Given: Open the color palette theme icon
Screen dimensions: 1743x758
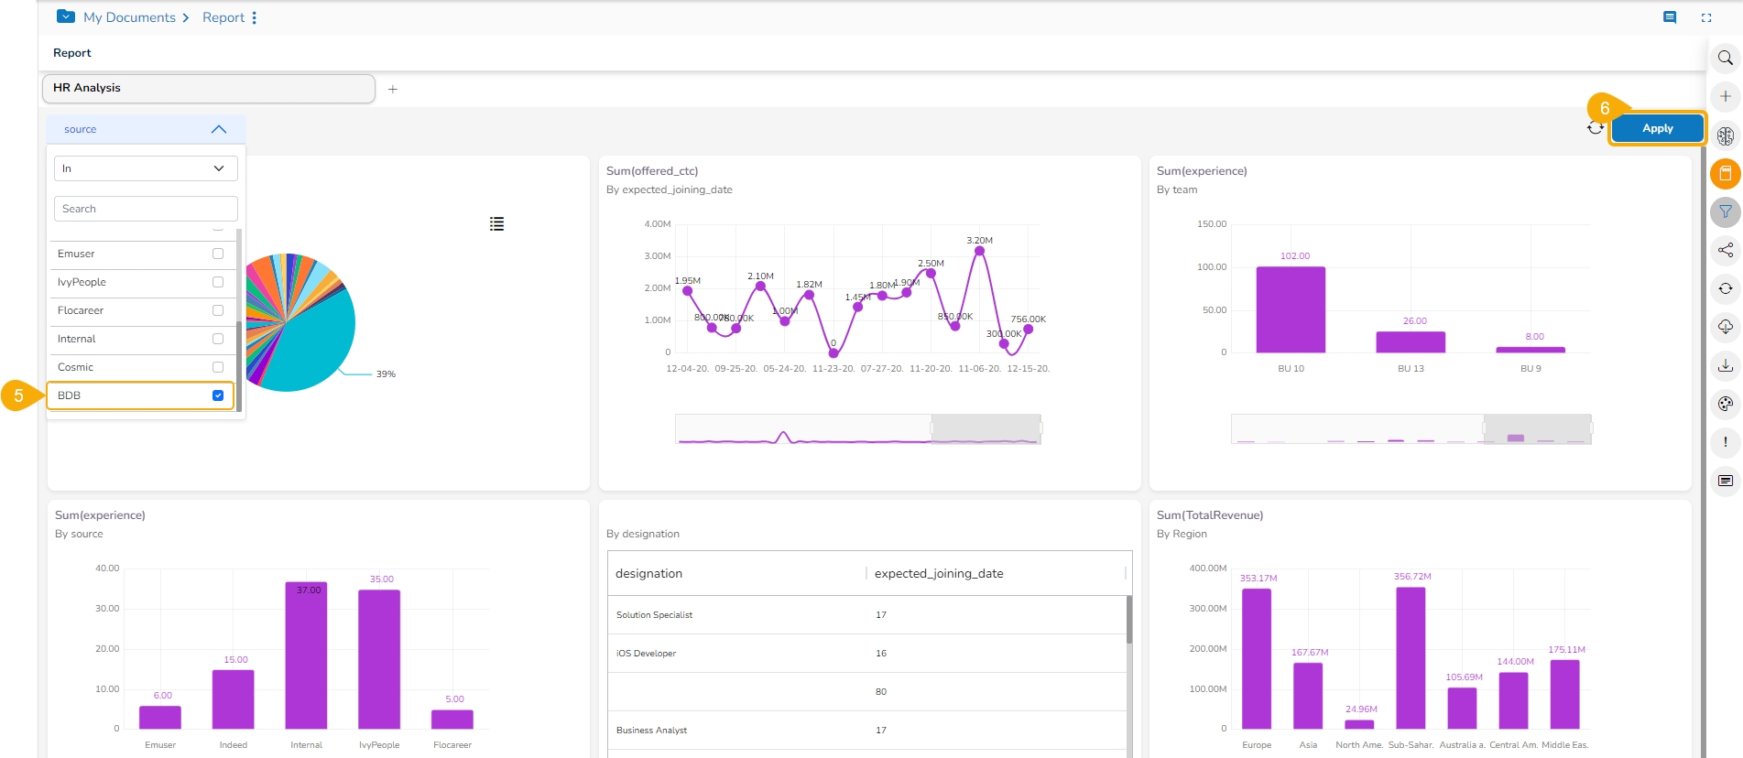Looking at the screenshot, I should [x=1725, y=404].
